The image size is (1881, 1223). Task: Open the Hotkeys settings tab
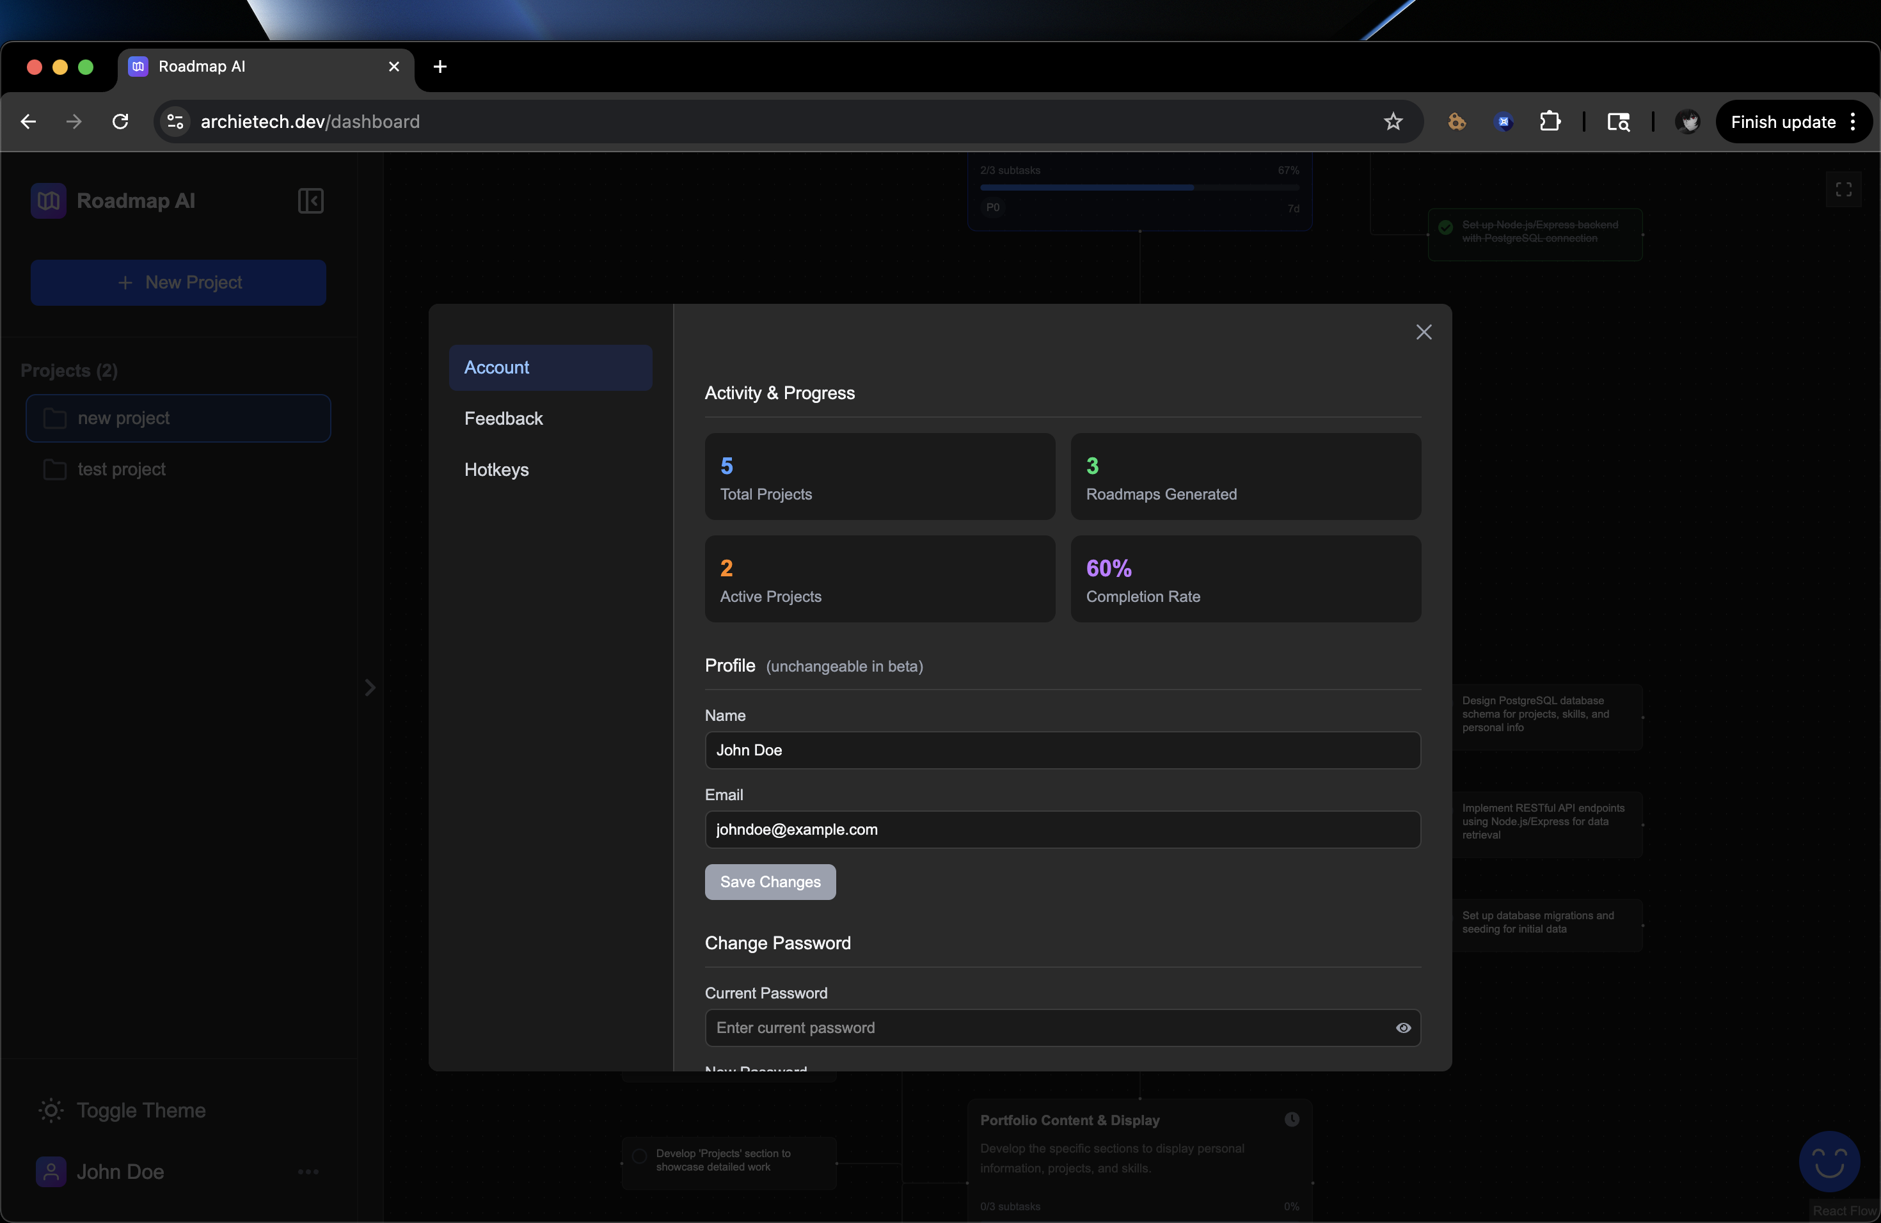click(496, 469)
